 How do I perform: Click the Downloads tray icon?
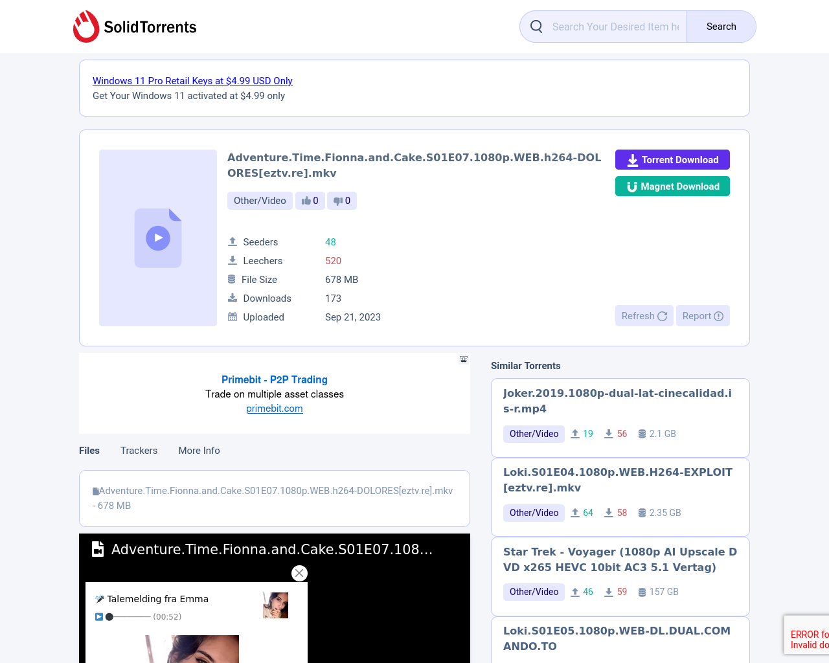pos(233,298)
